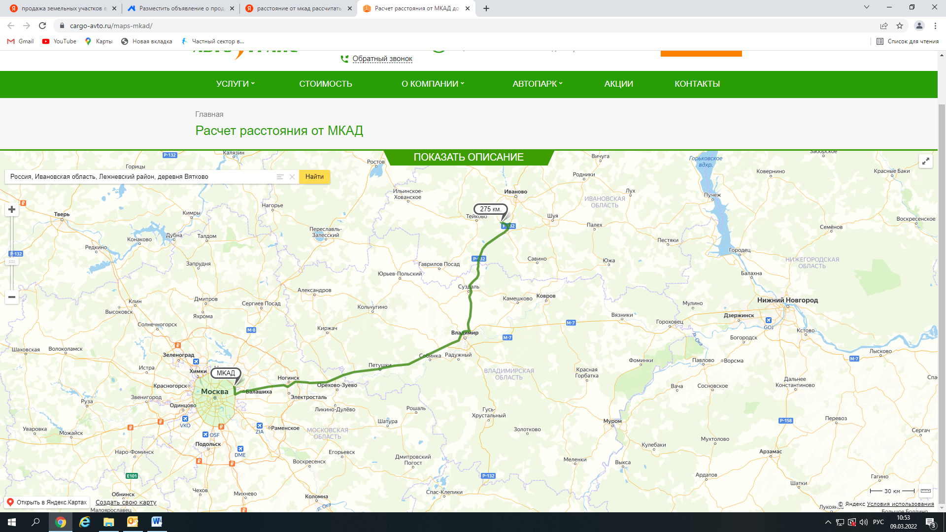Expand map to fullscreen mode
Viewport: 946px width, 532px height.
pos(926,161)
